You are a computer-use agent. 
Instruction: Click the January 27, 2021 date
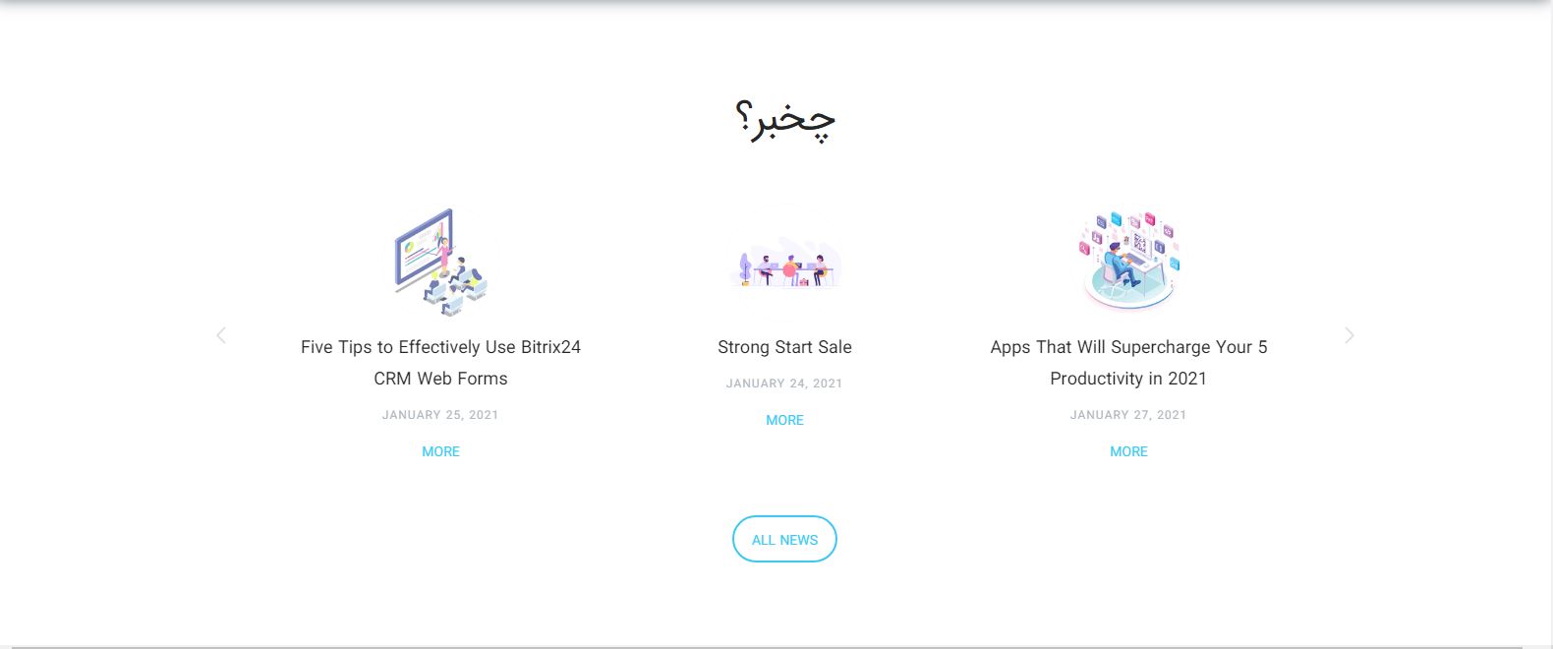click(1128, 415)
